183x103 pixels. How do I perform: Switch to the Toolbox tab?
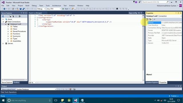point(16,82)
